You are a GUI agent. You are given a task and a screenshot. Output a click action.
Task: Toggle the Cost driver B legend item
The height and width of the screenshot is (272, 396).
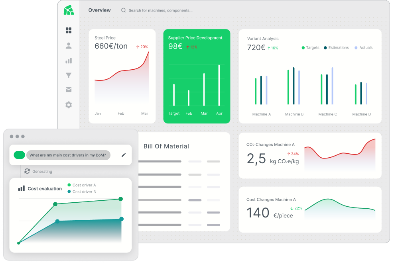(82, 192)
